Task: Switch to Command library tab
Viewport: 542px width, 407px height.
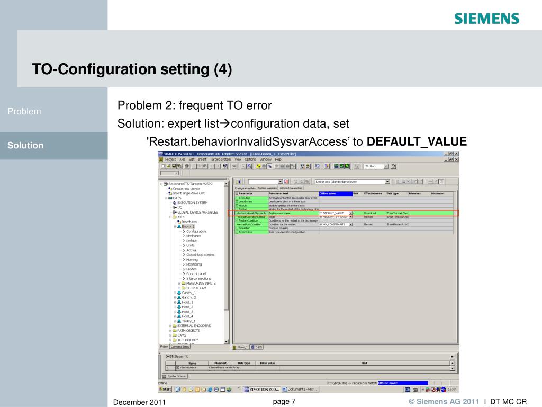Action: (180, 347)
